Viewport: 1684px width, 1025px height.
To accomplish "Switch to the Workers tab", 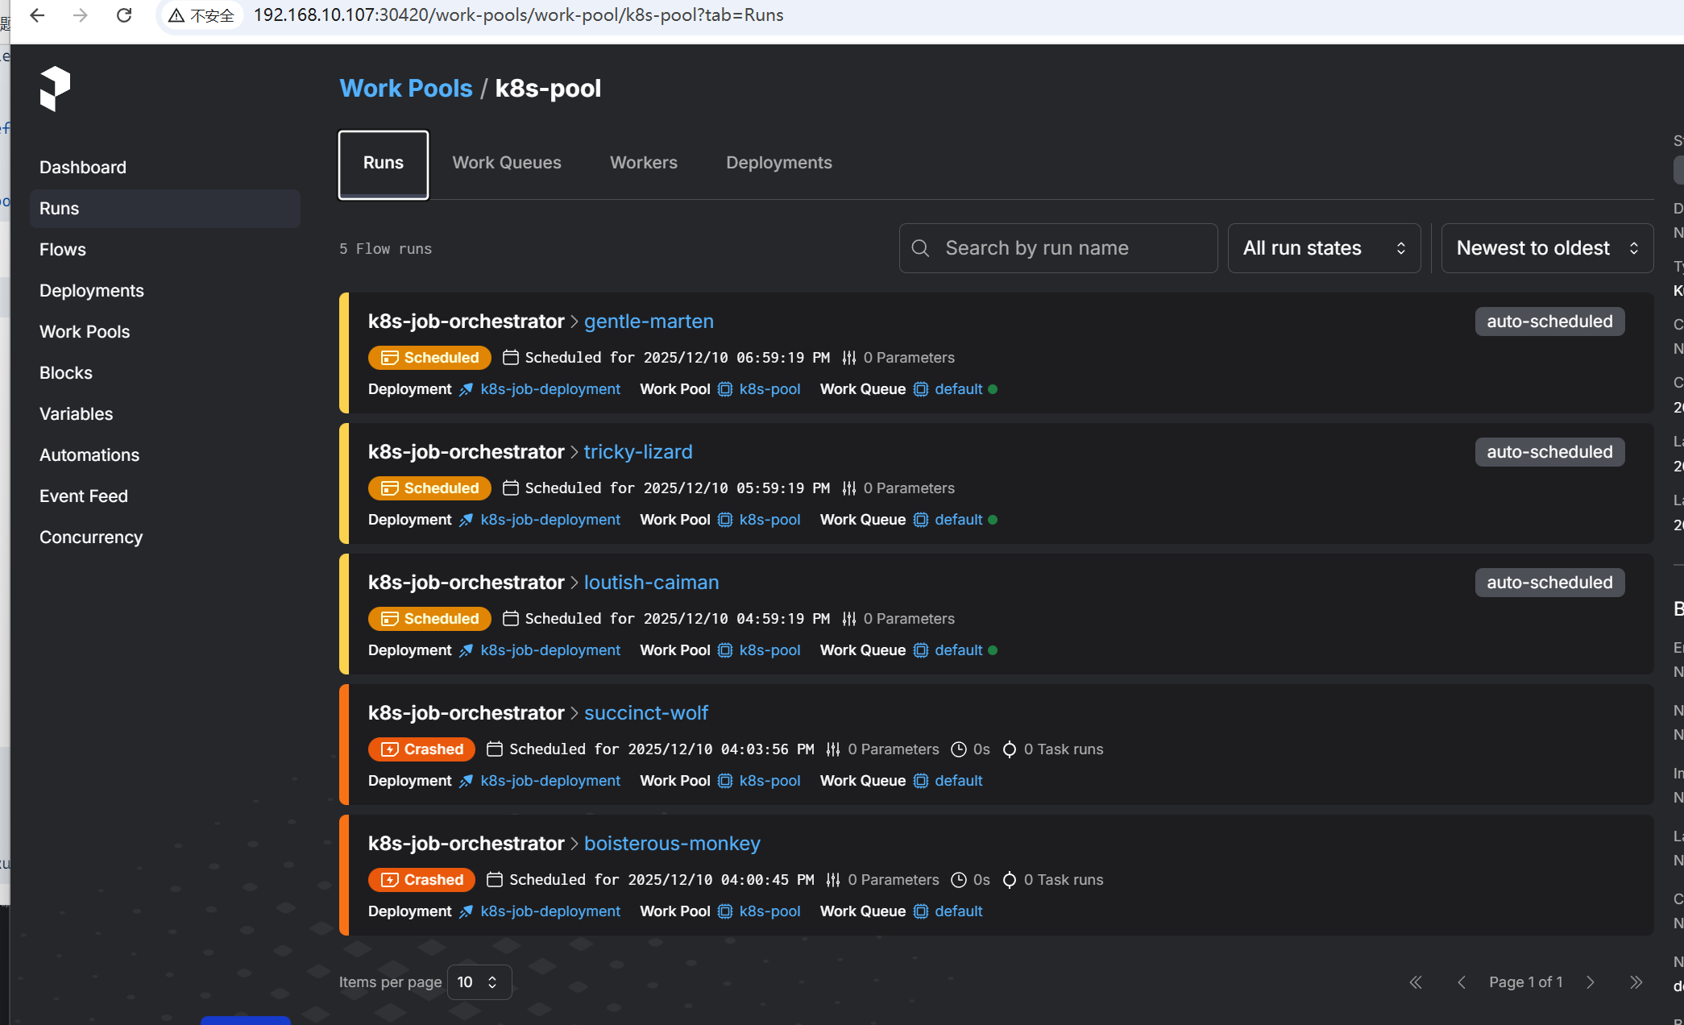I will pyautogui.click(x=643, y=163).
